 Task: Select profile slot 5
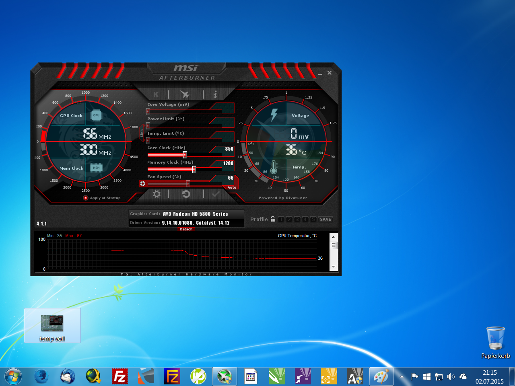tap(313, 219)
